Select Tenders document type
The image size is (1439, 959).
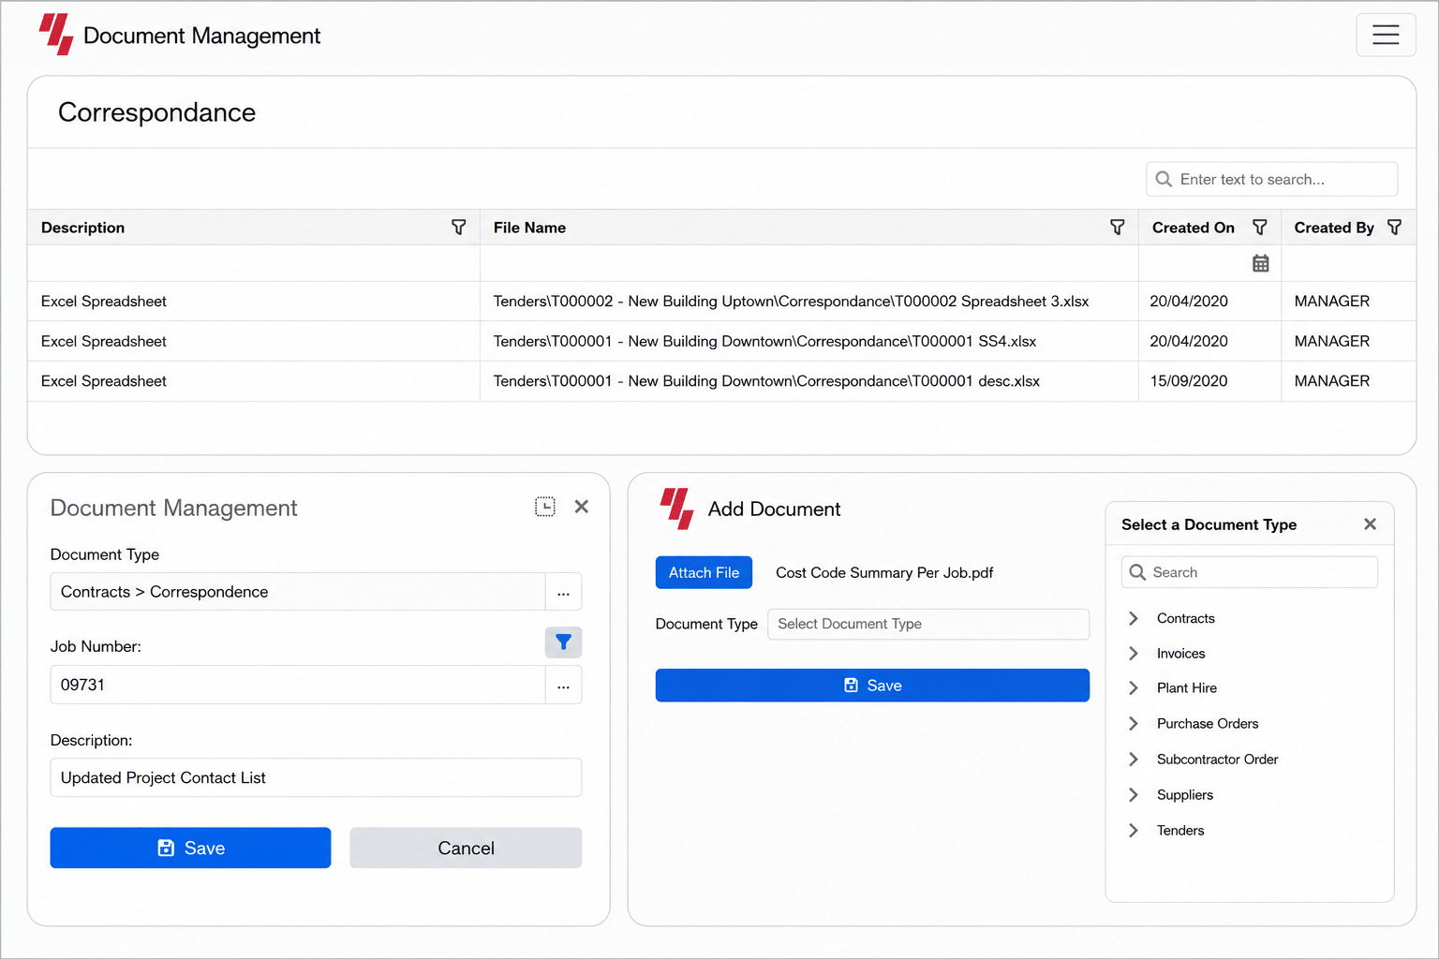[1180, 831]
